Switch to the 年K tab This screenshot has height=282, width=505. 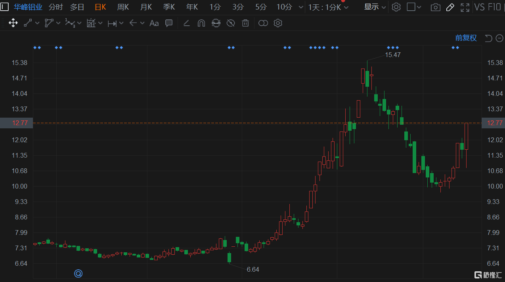[x=192, y=7]
